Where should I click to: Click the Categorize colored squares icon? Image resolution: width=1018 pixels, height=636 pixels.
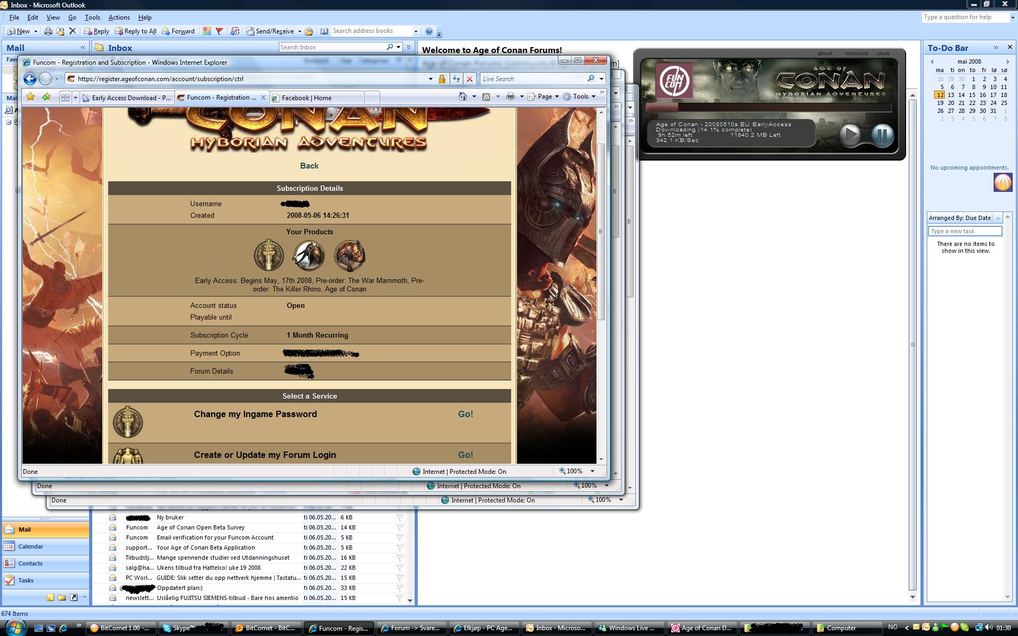207,31
